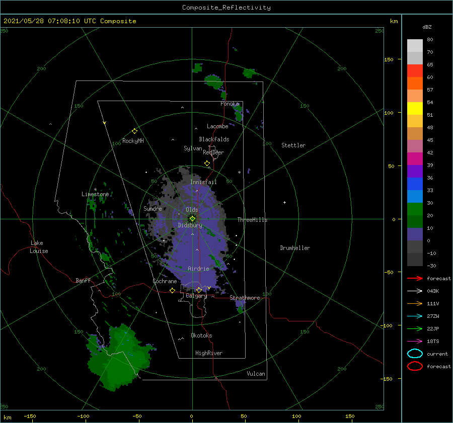Viewport: 453px width, 423px height.
Task: Click the Calgary city label
Action: click(196, 296)
